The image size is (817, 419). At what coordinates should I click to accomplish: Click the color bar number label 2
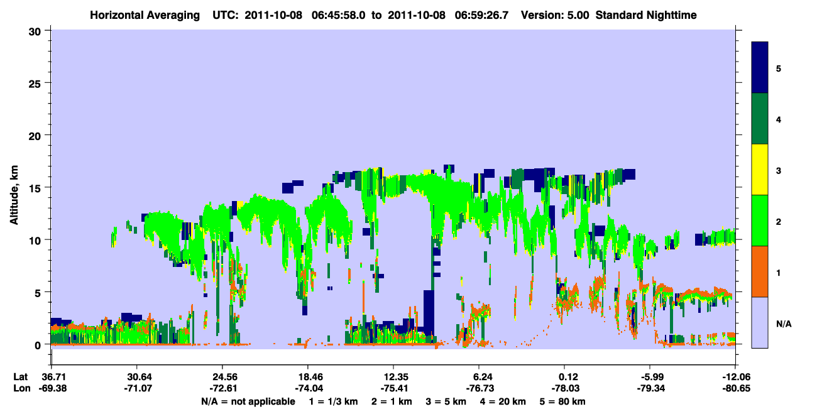779,221
